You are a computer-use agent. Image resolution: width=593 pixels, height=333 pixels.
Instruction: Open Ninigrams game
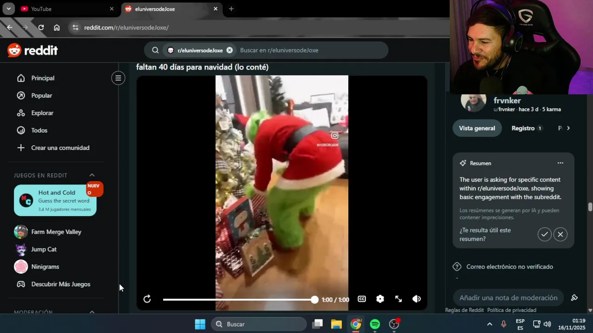45,267
